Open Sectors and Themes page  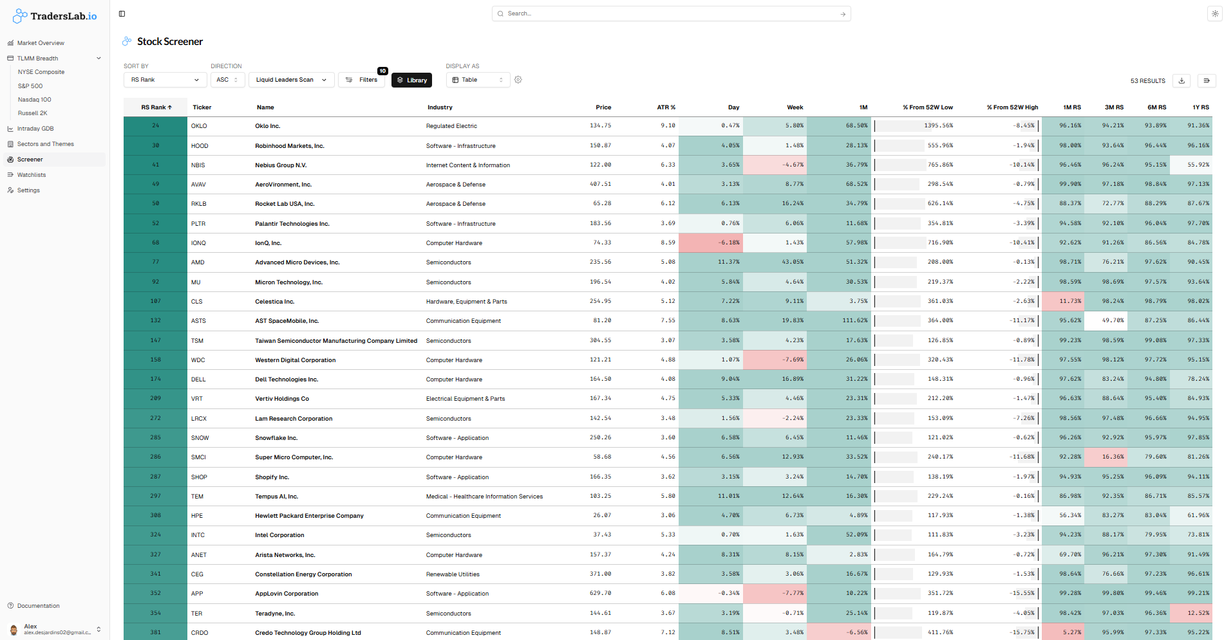pyautogui.click(x=46, y=144)
